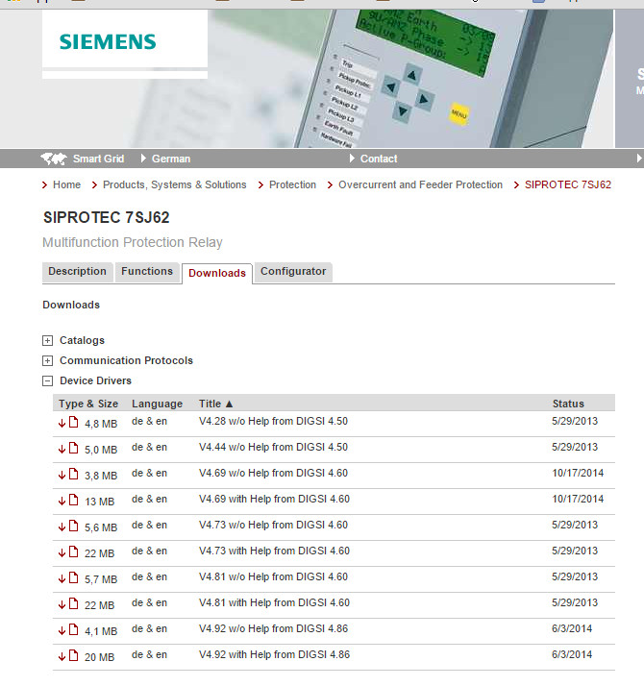The width and height of the screenshot is (644, 686).
Task: Download V4.81 w/o Help 5,7 MB file icon
Action: 74,577
